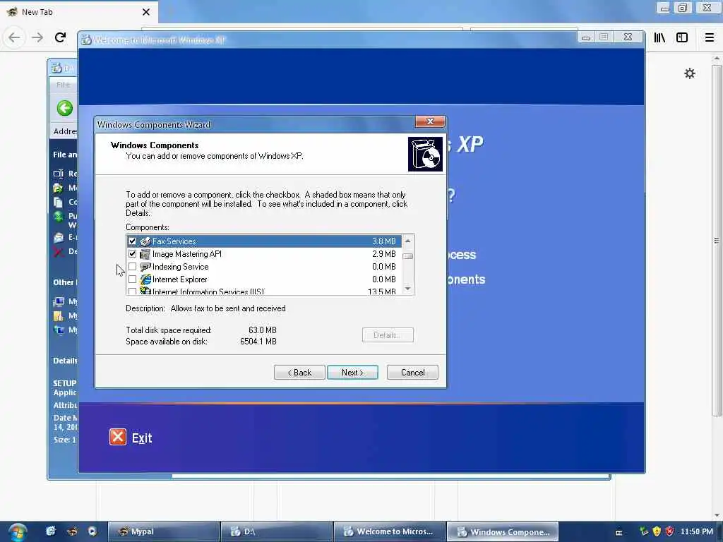
Task: Click browser forward arrow
Action: tap(37, 37)
